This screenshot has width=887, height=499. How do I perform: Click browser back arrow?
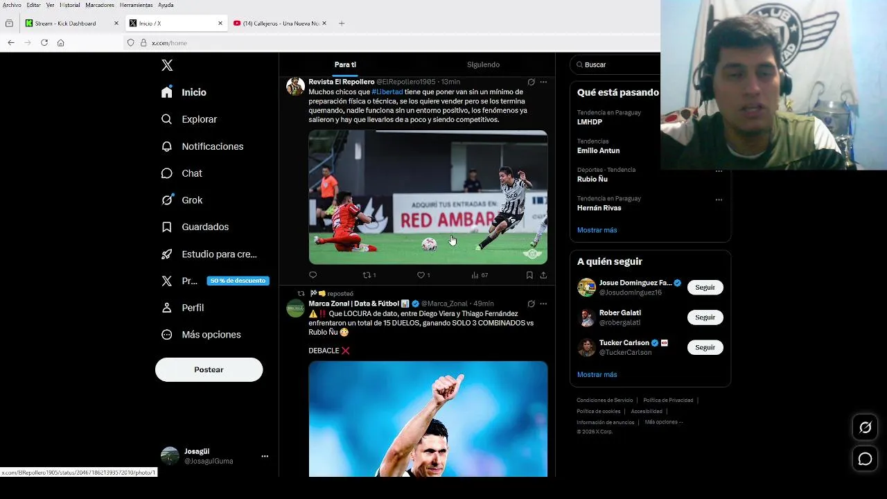point(11,42)
